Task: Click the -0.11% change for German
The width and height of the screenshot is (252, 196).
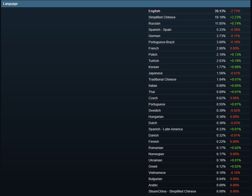Action: click(235, 36)
